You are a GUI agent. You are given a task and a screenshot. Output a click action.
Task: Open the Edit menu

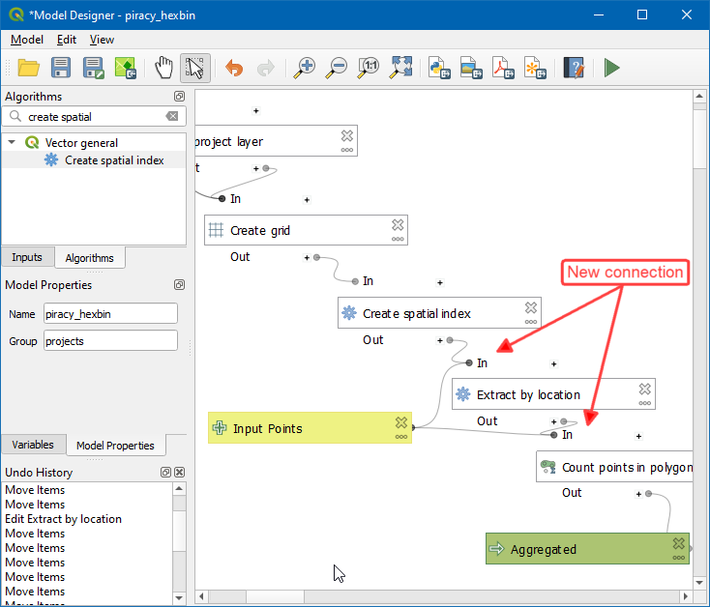click(67, 40)
